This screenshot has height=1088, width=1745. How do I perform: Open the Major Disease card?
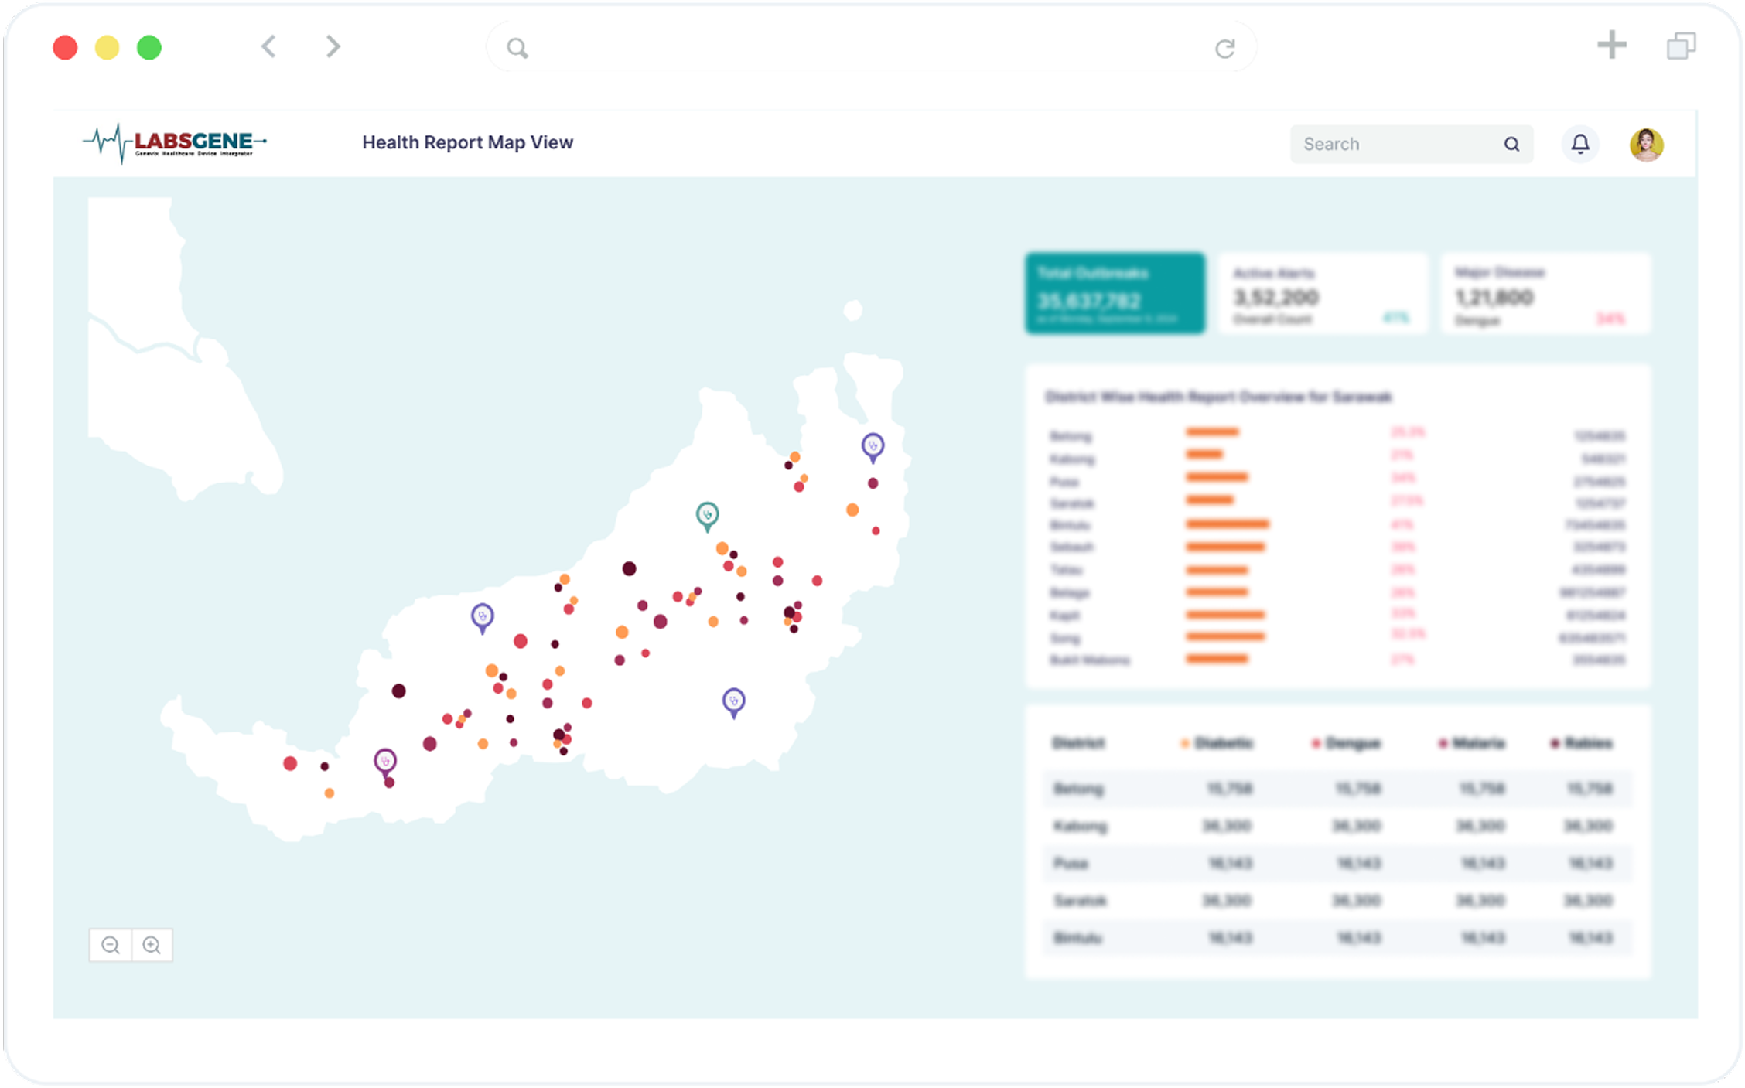[x=1545, y=294]
